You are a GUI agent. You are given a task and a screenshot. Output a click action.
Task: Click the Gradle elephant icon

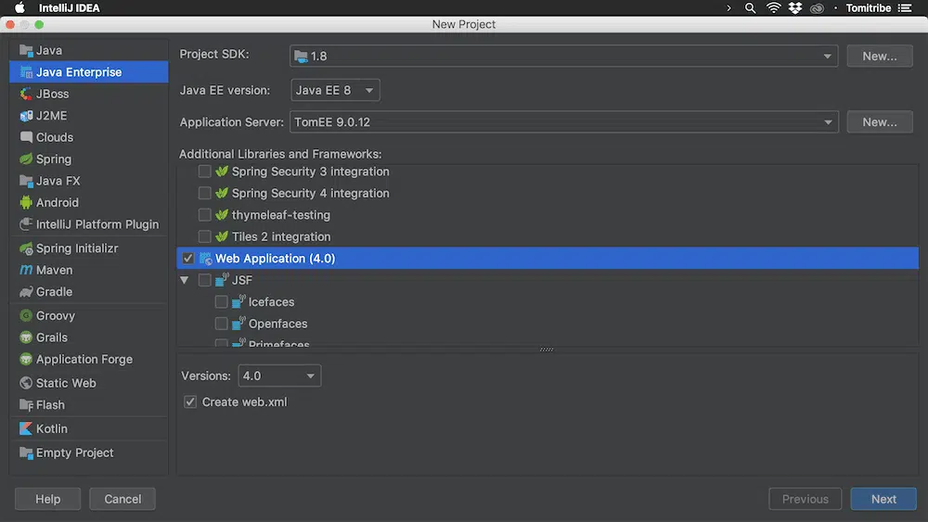26,291
